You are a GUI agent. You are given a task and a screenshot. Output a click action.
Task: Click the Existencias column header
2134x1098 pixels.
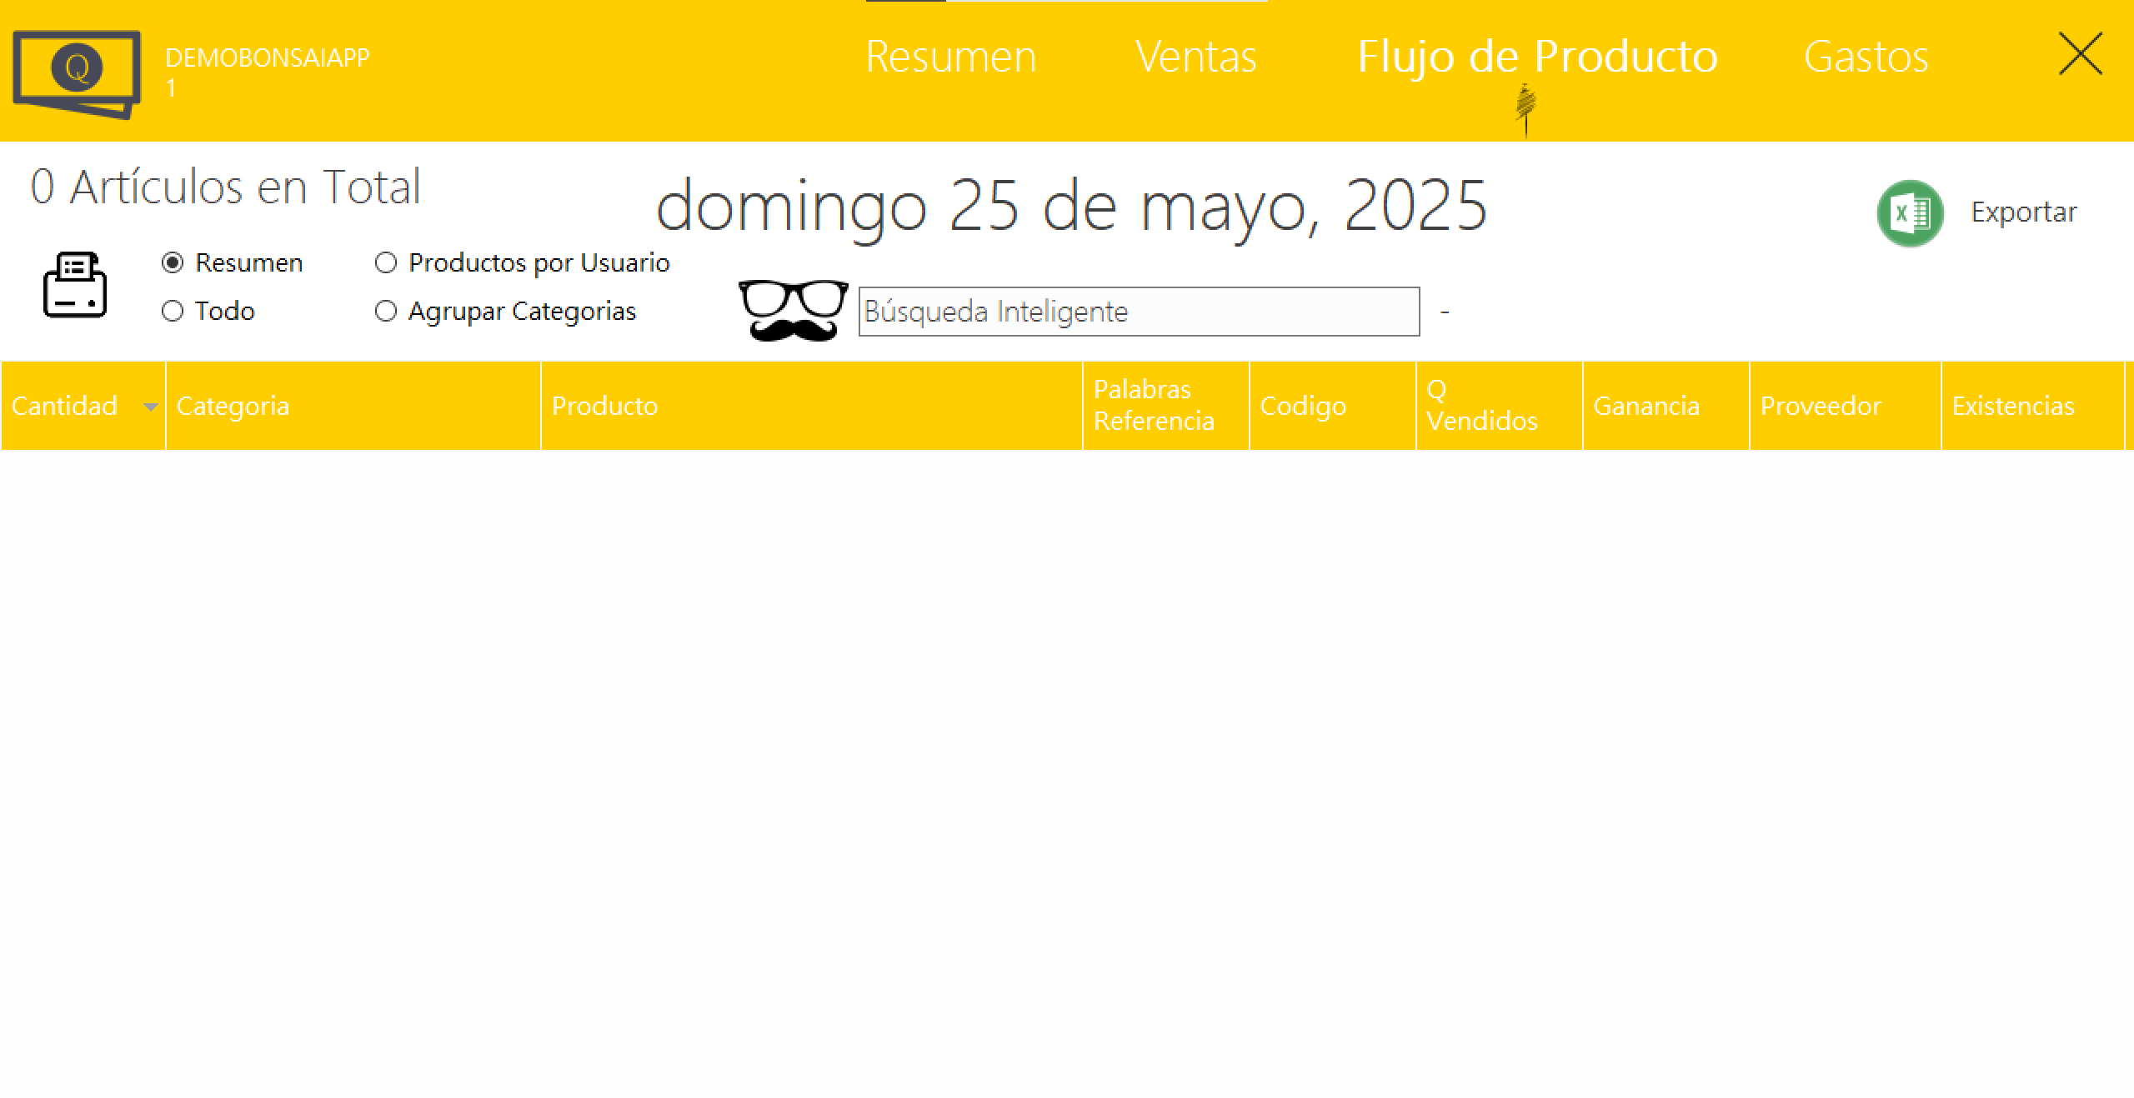tap(2012, 407)
